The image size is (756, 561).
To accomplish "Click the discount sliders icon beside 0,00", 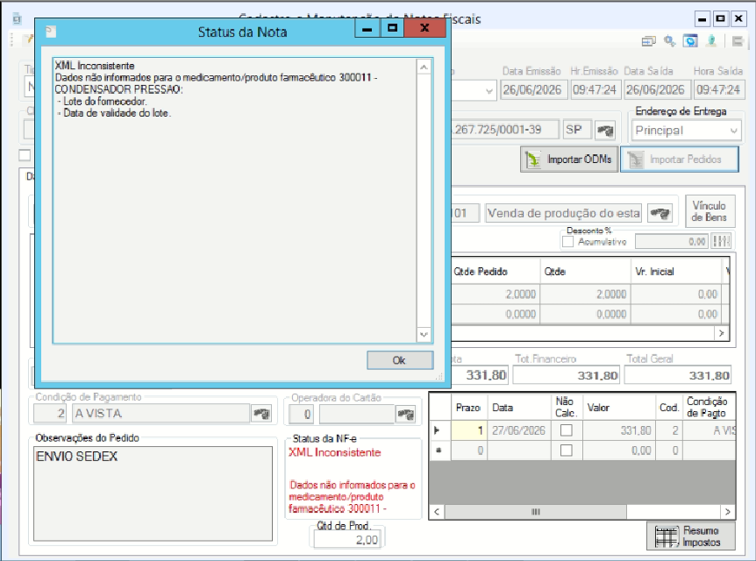I will pos(722,241).
